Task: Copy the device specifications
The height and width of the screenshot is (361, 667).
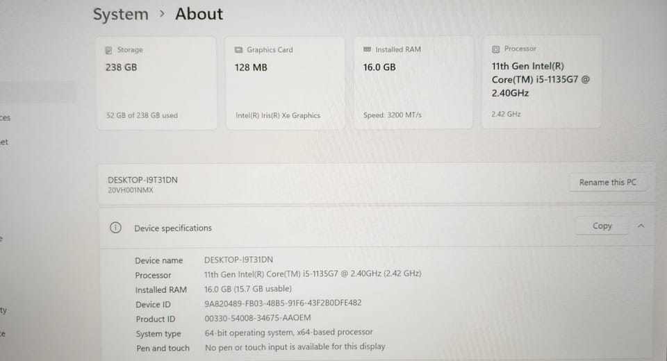Action: [602, 226]
